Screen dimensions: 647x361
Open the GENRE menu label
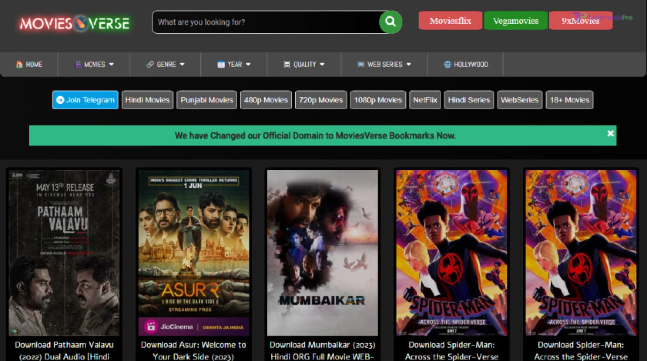166,64
